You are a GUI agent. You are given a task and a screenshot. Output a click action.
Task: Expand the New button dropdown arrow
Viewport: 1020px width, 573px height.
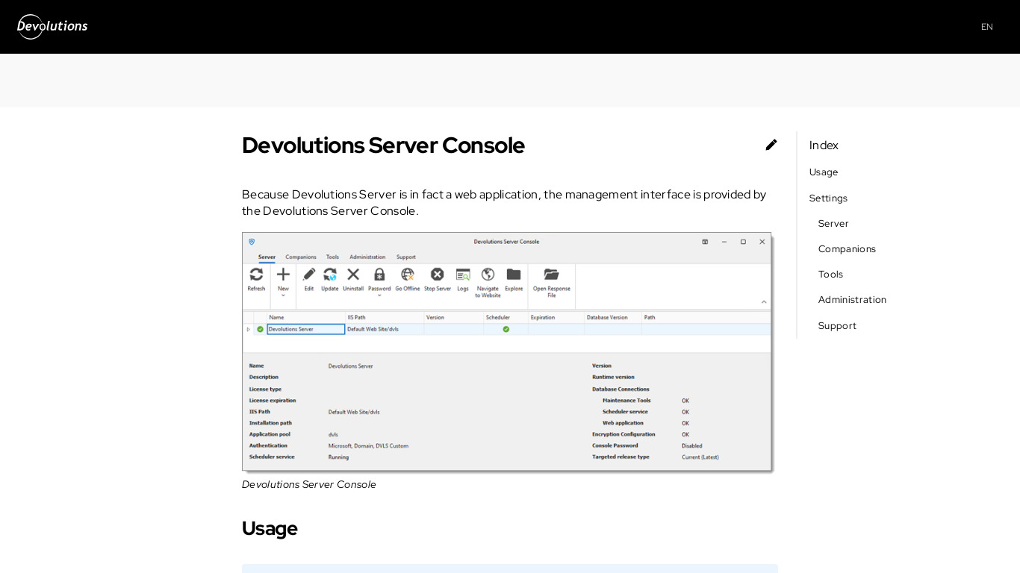point(283,295)
